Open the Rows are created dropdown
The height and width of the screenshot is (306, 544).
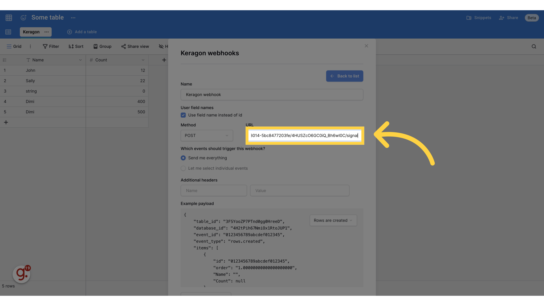point(333,220)
